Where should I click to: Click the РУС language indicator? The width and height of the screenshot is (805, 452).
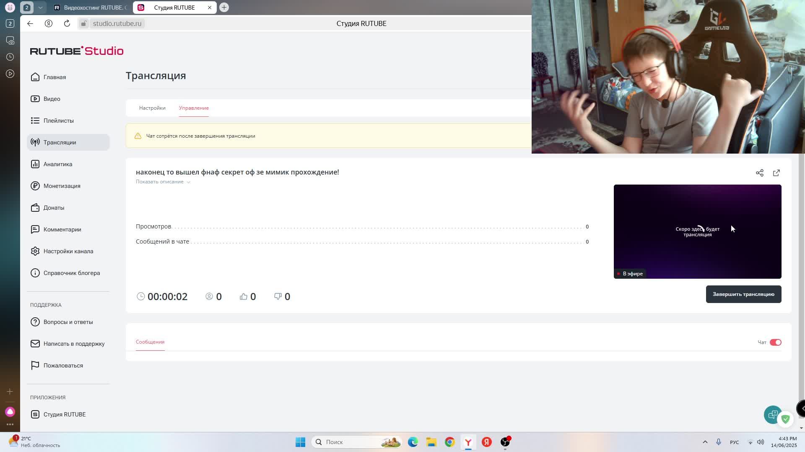735,442
